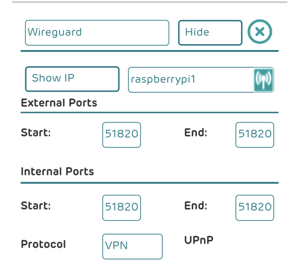
Task: Open the raspberrypi1 device selector
Action: 190,80
